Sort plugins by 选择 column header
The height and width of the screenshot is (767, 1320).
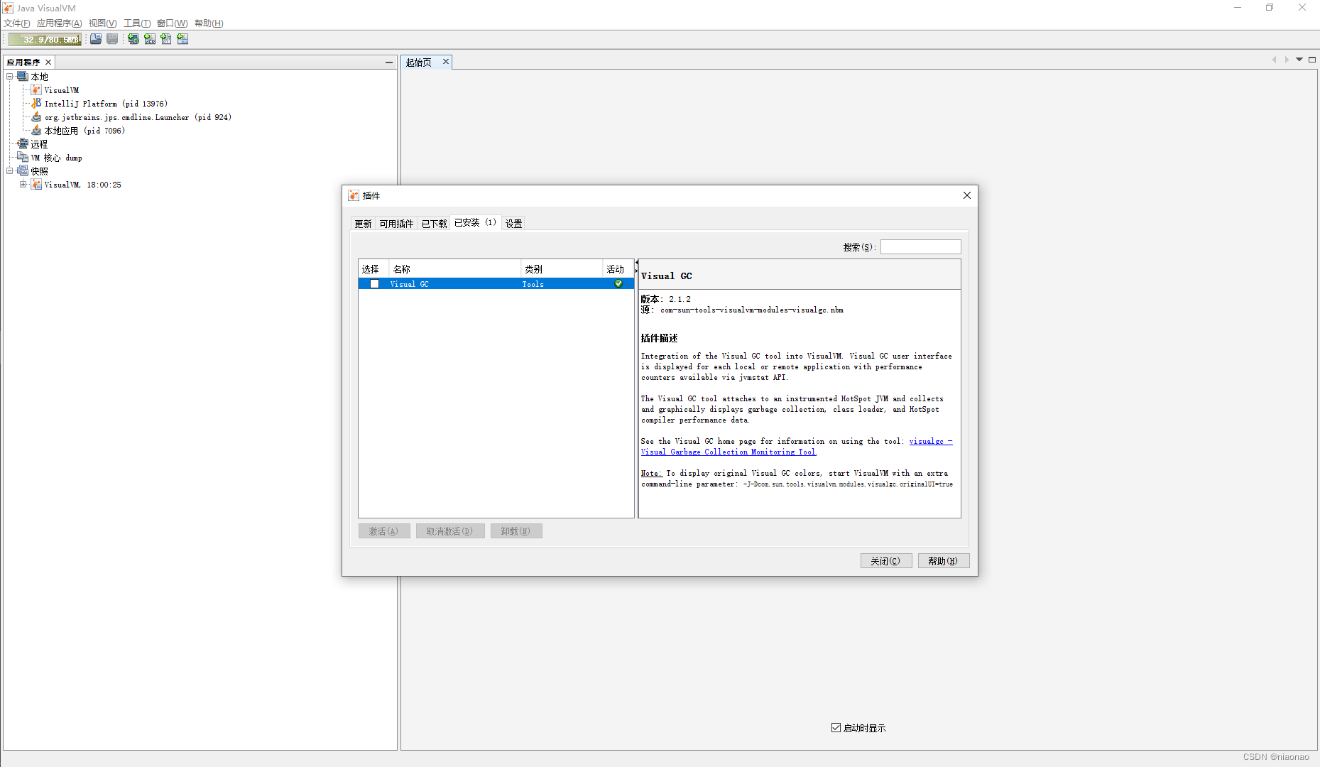click(x=373, y=269)
